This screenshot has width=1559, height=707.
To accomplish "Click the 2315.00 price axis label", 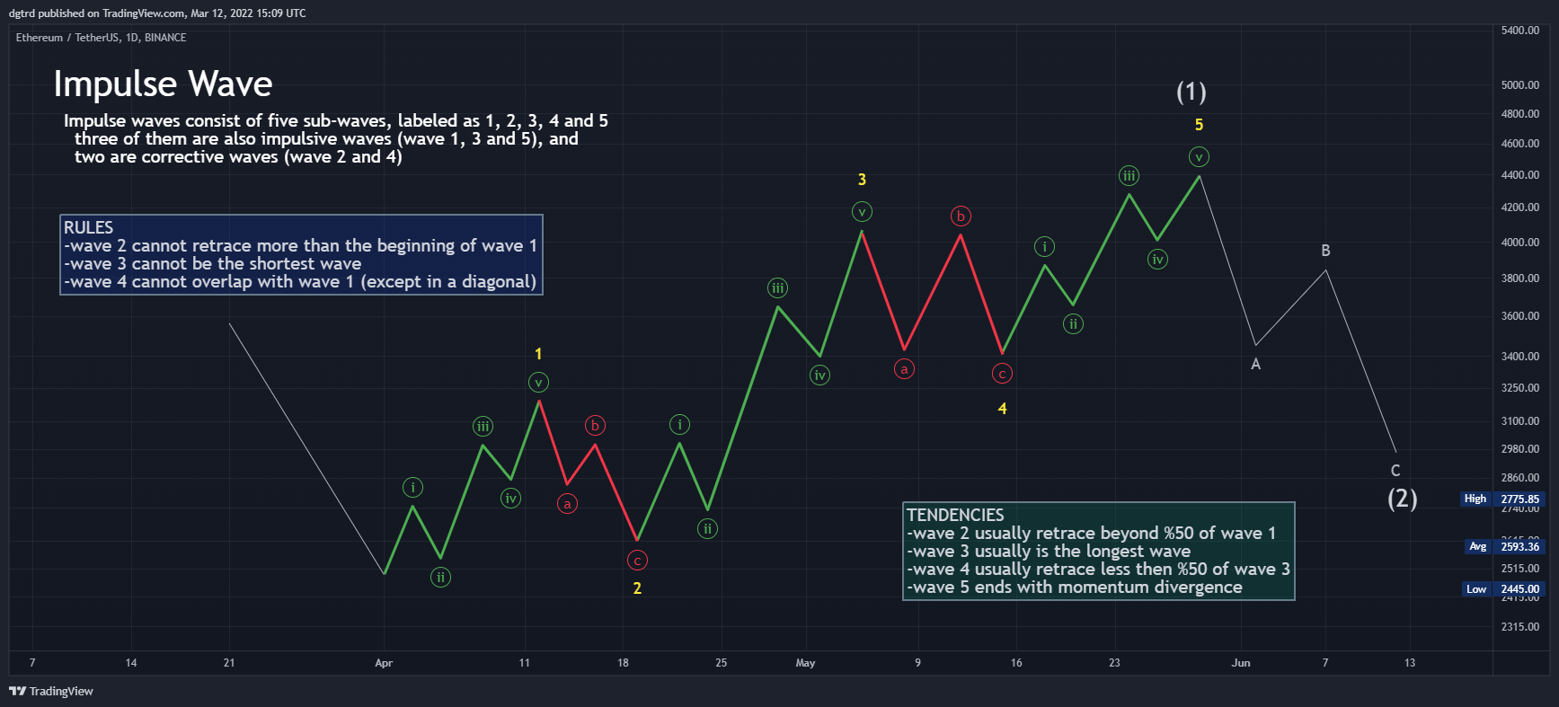I will pos(1520,627).
